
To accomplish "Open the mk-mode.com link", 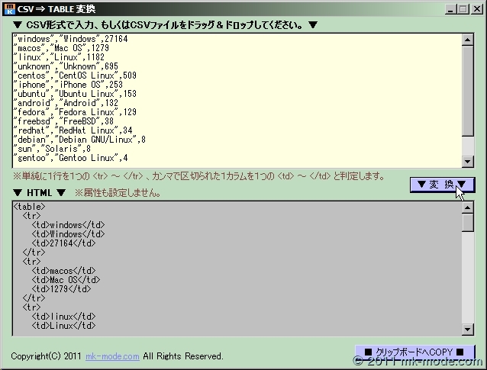I will [112, 356].
